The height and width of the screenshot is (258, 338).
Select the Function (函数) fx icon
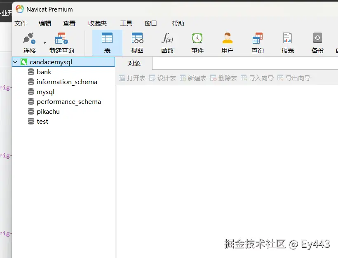[x=167, y=38]
